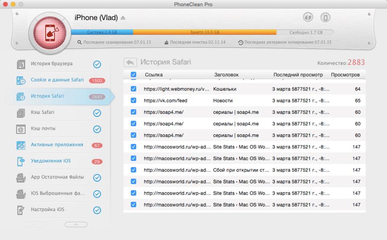Select the view count 65 cell
This screenshot has width=387, height=240.
click(x=358, y=101)
